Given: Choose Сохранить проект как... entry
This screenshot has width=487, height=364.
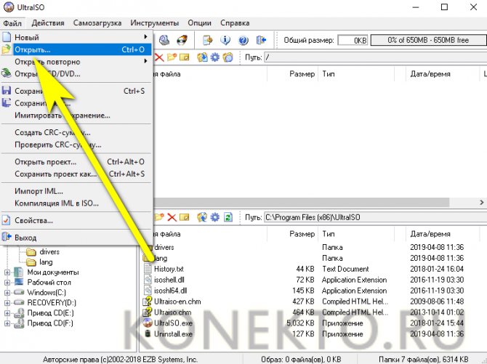Looking at the screenshot, I should [x=76, y=174].
